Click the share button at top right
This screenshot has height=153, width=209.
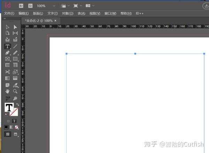206,6
